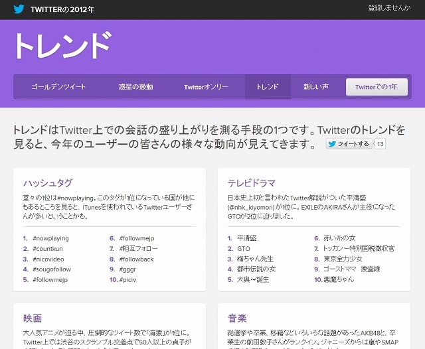Click drama entry 赤い糸の女

[x=339, y=238]
